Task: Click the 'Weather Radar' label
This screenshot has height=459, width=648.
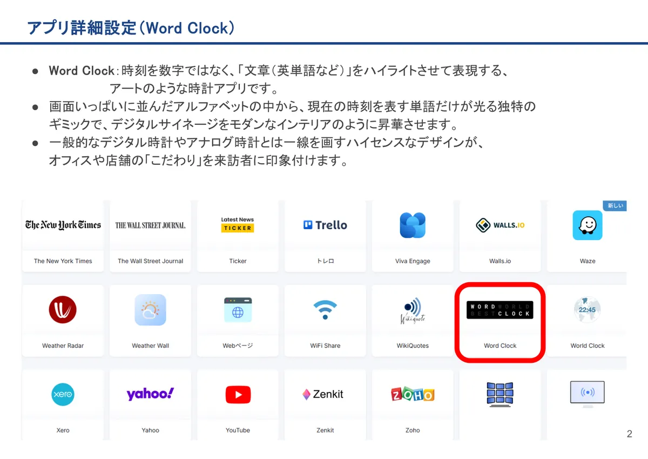Action: pyautogui.click(x=63, y=346)
